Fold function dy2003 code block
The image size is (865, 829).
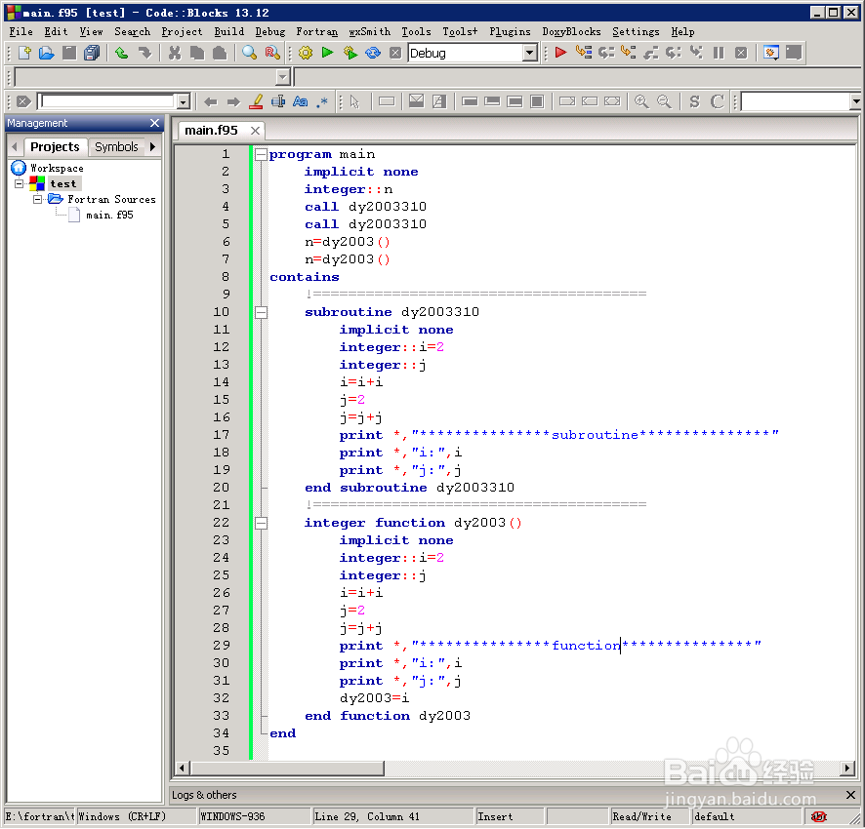click(x=261, y=523)
